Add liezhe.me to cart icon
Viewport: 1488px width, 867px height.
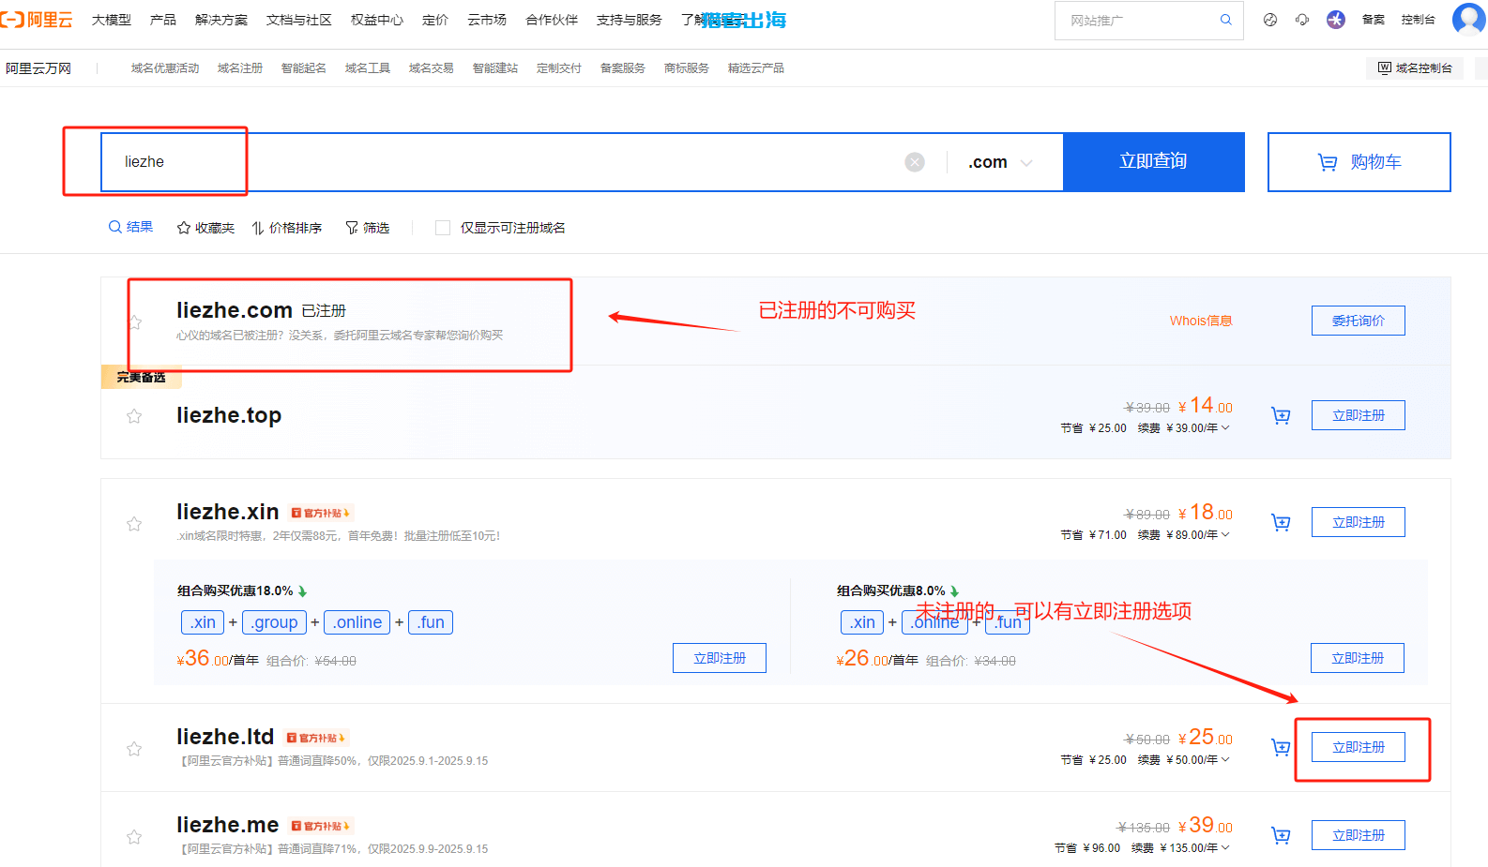click(1281, 835)
